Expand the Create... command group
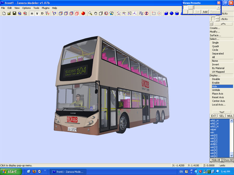Image resolution: width=234 pixels, height=175 pixels. point(215,28)
